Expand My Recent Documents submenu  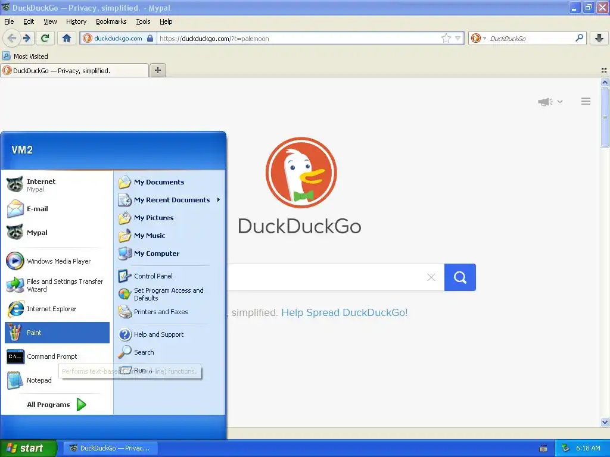click(169, 200)
